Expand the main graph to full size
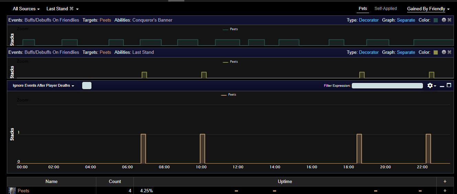 (x=449, y=85)
